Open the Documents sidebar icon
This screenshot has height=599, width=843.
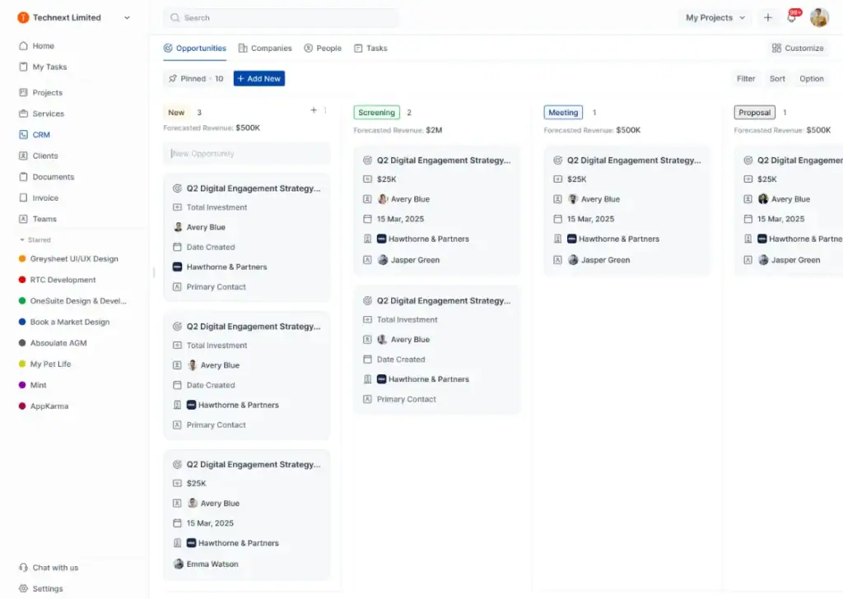point(23,177)
